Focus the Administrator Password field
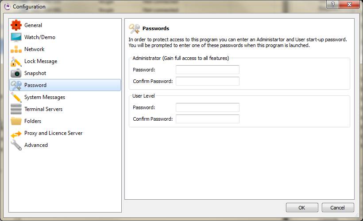Viewport: 363px width, 221px height. point(208,70)
